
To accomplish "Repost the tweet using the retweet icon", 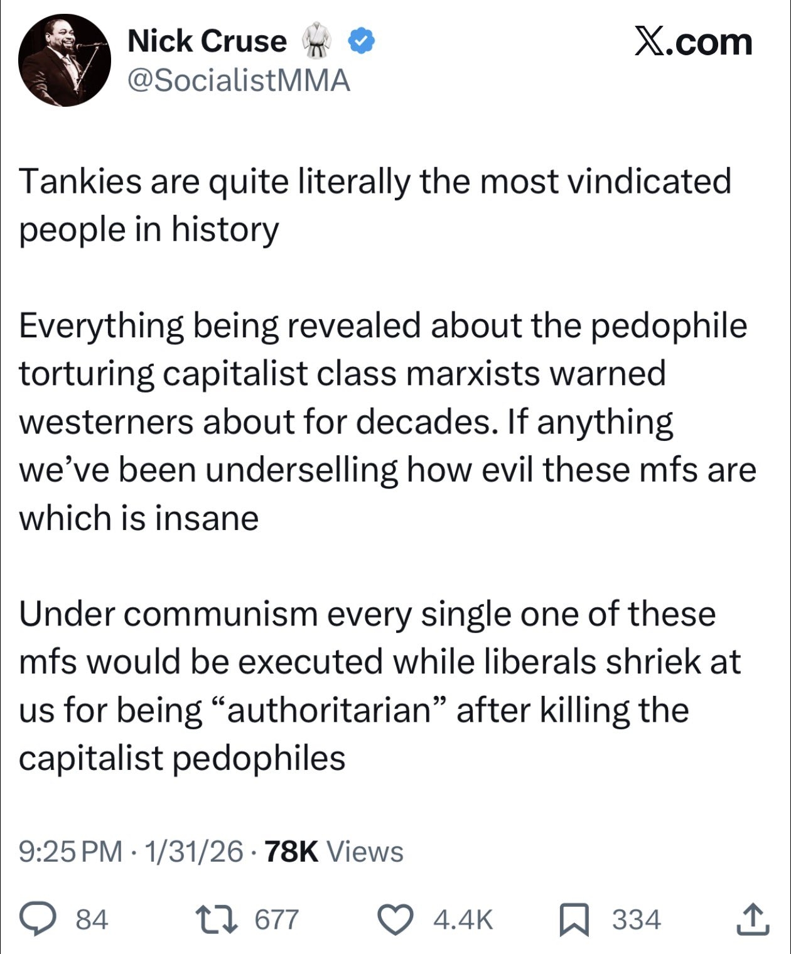I will click(216, 919).
